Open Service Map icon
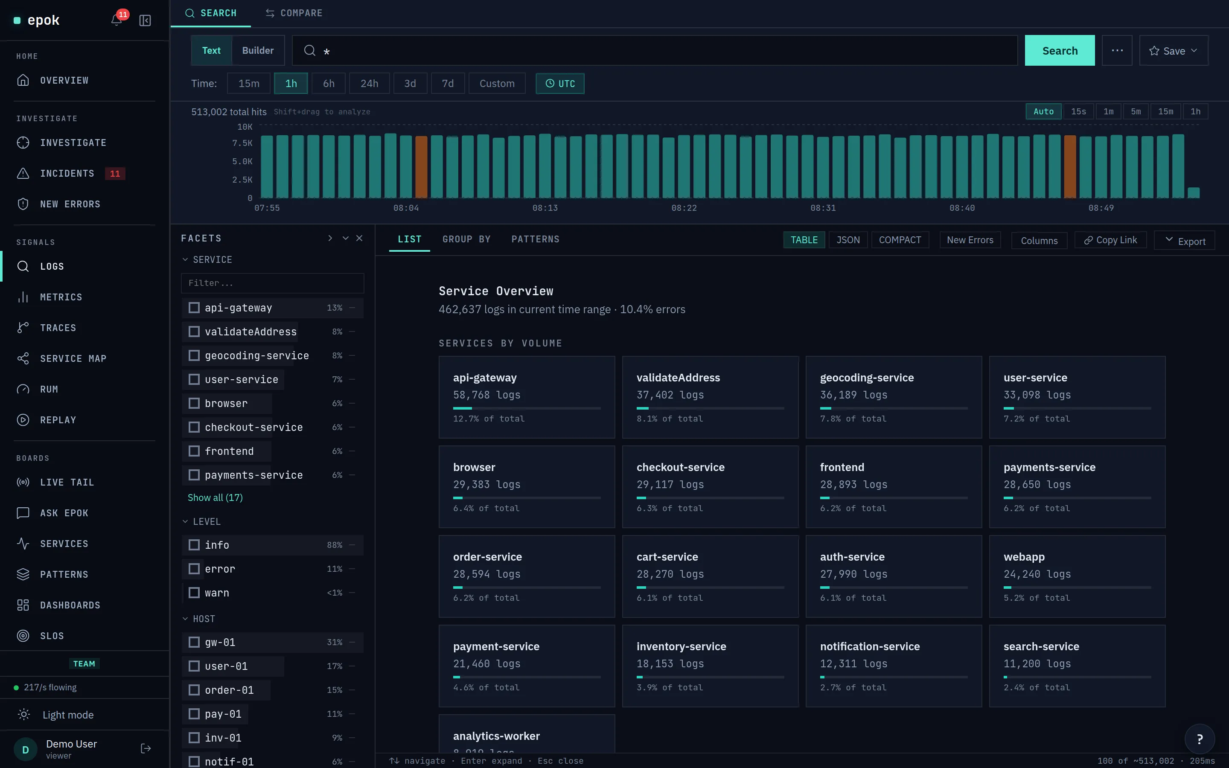The image size is (1229, 768). [23, 358]
